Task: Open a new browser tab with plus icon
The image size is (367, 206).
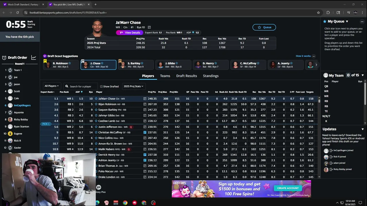Action: click(x=95, y=4)
